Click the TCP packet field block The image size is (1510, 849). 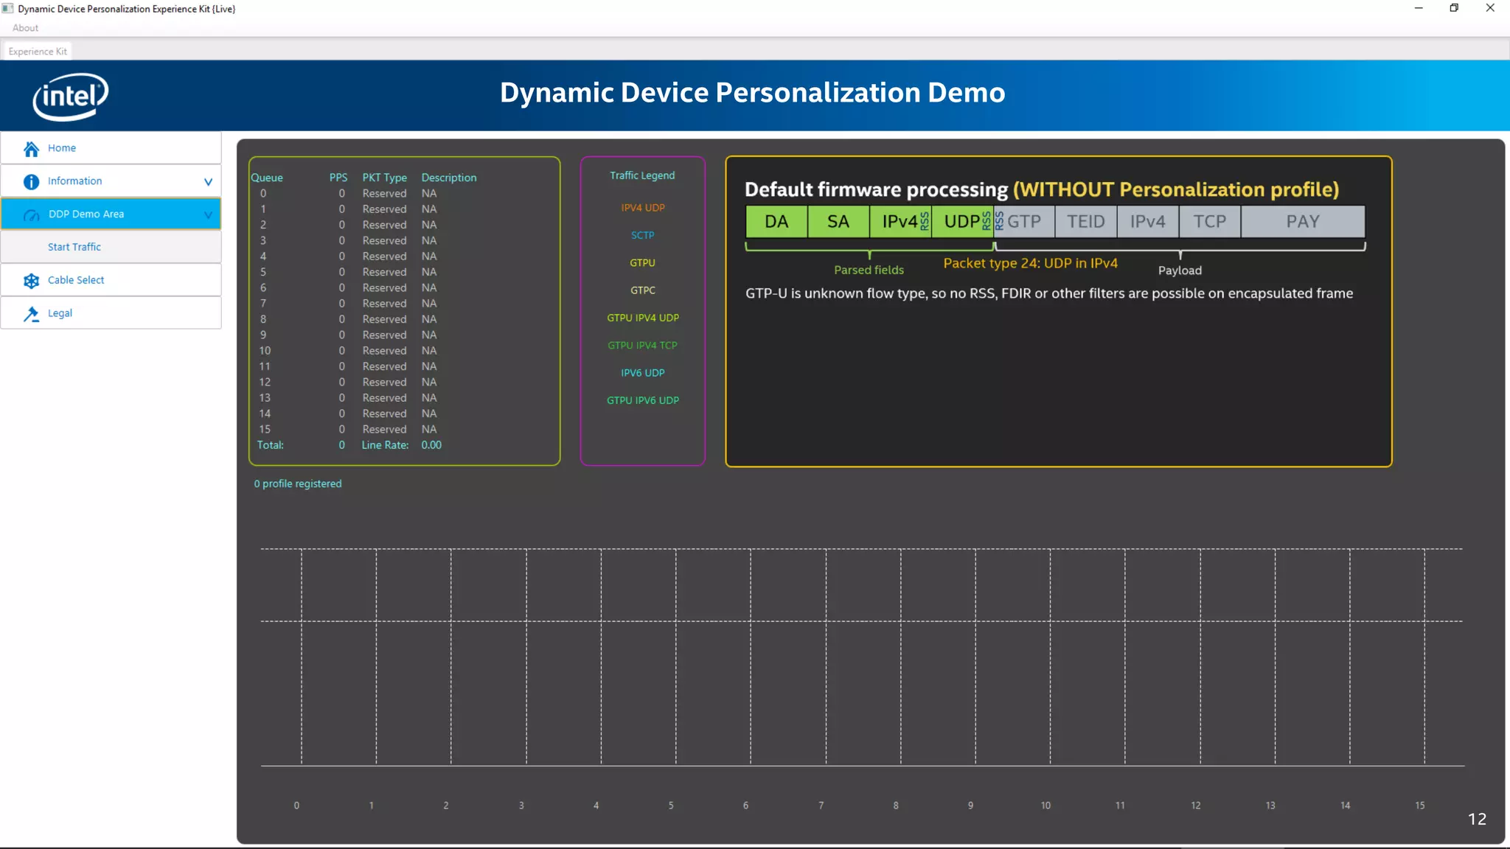click(x=1210, y=222)
